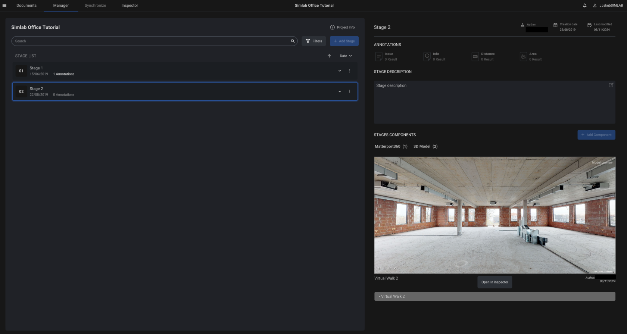Expand Stage 2 row chevron
627x334 pixels.
340,91
